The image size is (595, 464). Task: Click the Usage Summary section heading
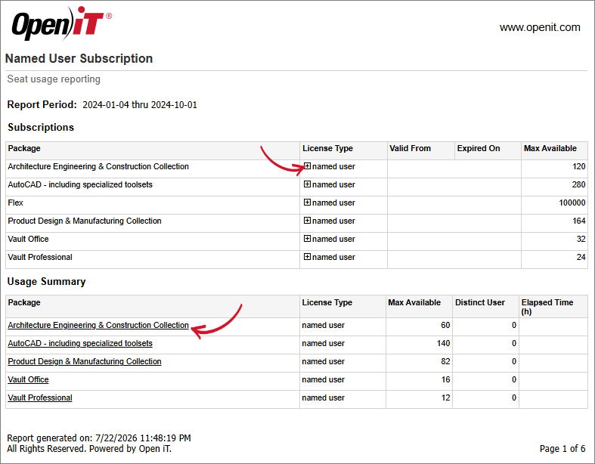pyautogui.click(x=47, y=282)
